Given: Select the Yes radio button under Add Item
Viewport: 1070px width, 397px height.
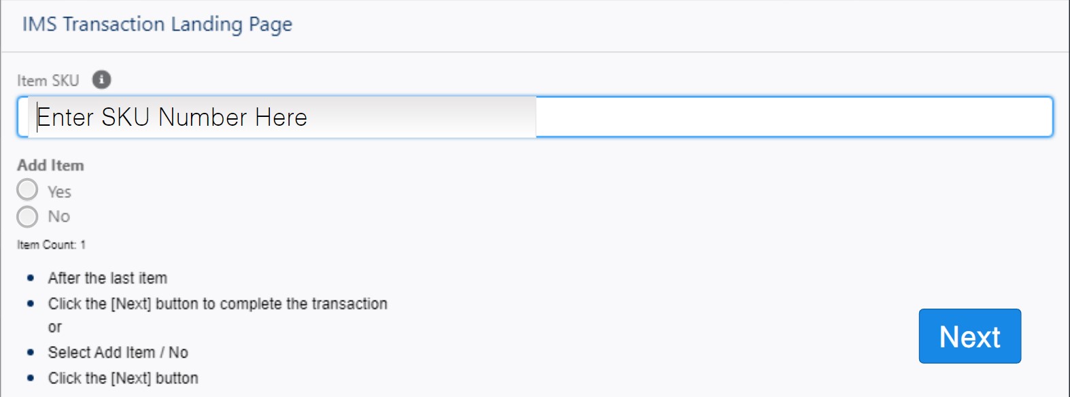Looking at the screenshot, I should click(27, 190).
